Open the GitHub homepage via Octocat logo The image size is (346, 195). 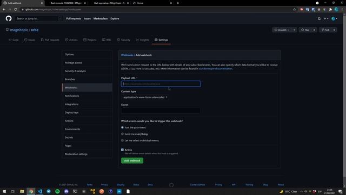[x=9, y=18]
